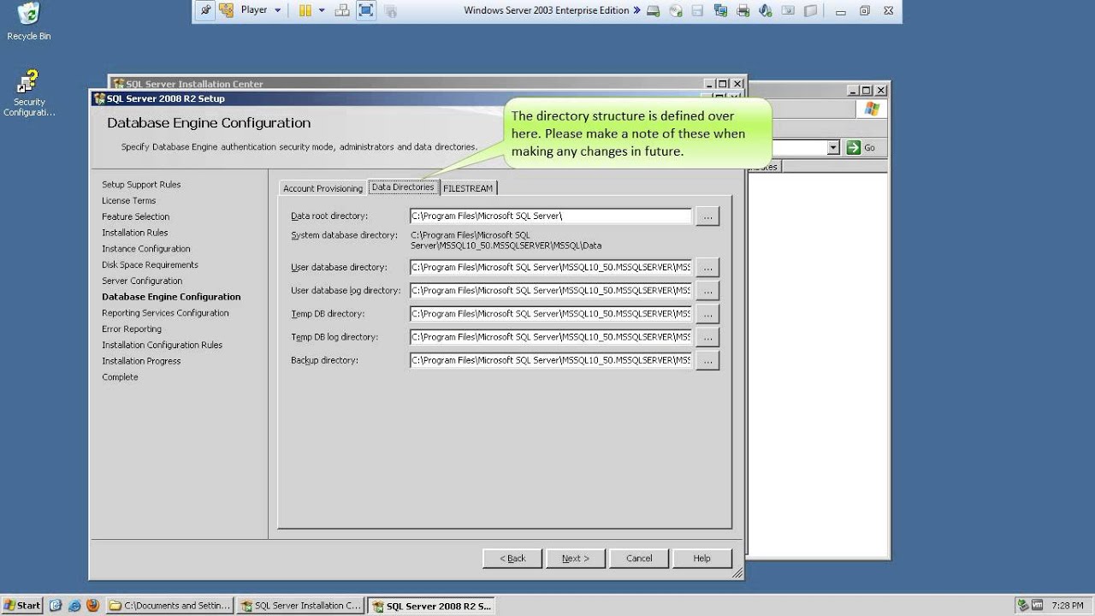Cancel the SQL Server setup

coord(639,558)
